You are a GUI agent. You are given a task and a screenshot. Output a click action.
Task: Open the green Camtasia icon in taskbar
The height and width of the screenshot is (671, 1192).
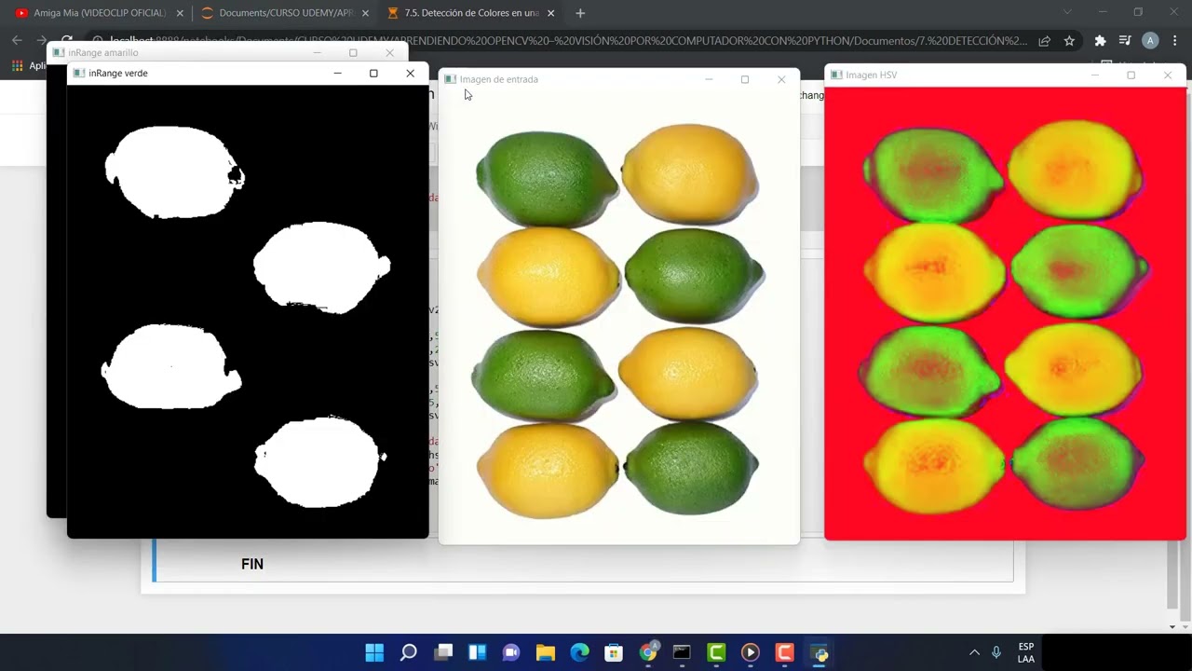[x=716, y=652]
